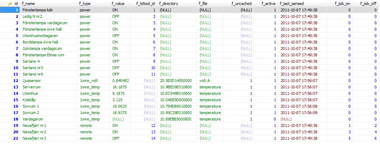Image resolution: width=380 pixels, height=154 pixels.
Task: Select the 'Kylskåp' name cell
Action: 29,100
